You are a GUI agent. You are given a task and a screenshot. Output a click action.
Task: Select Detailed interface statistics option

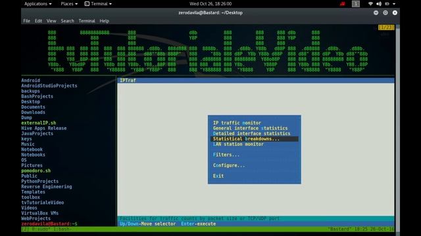(251, 134)
